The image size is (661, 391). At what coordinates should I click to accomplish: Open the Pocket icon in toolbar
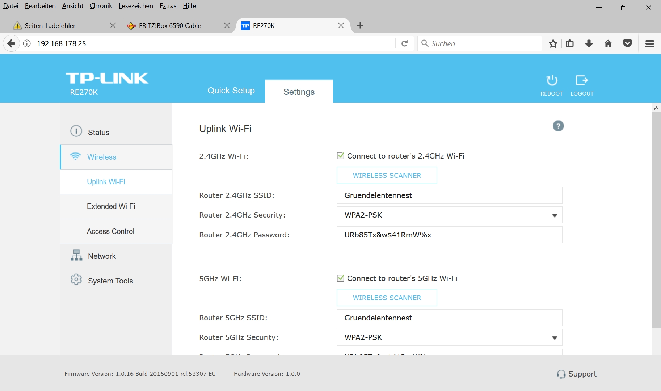coord(627,44)
